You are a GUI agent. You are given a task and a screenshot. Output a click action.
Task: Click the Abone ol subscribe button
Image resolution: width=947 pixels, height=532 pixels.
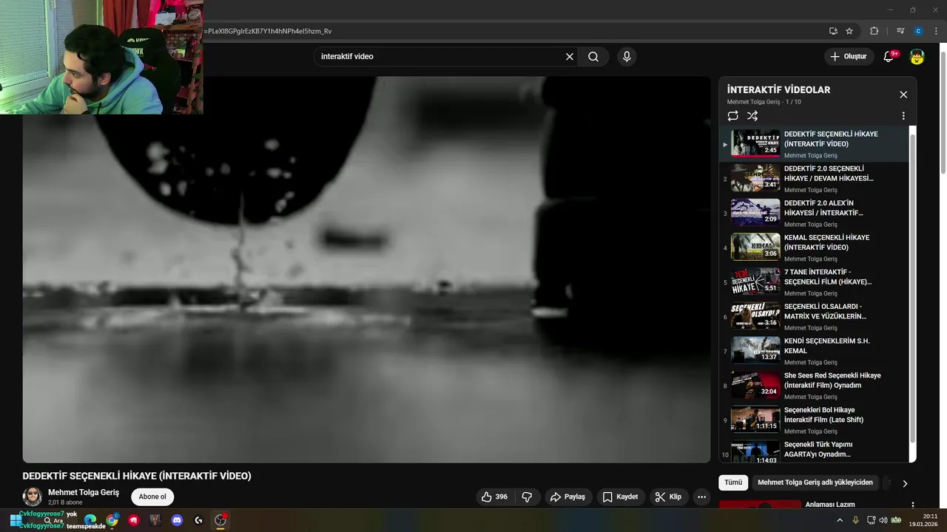click(x=152, y=497)
